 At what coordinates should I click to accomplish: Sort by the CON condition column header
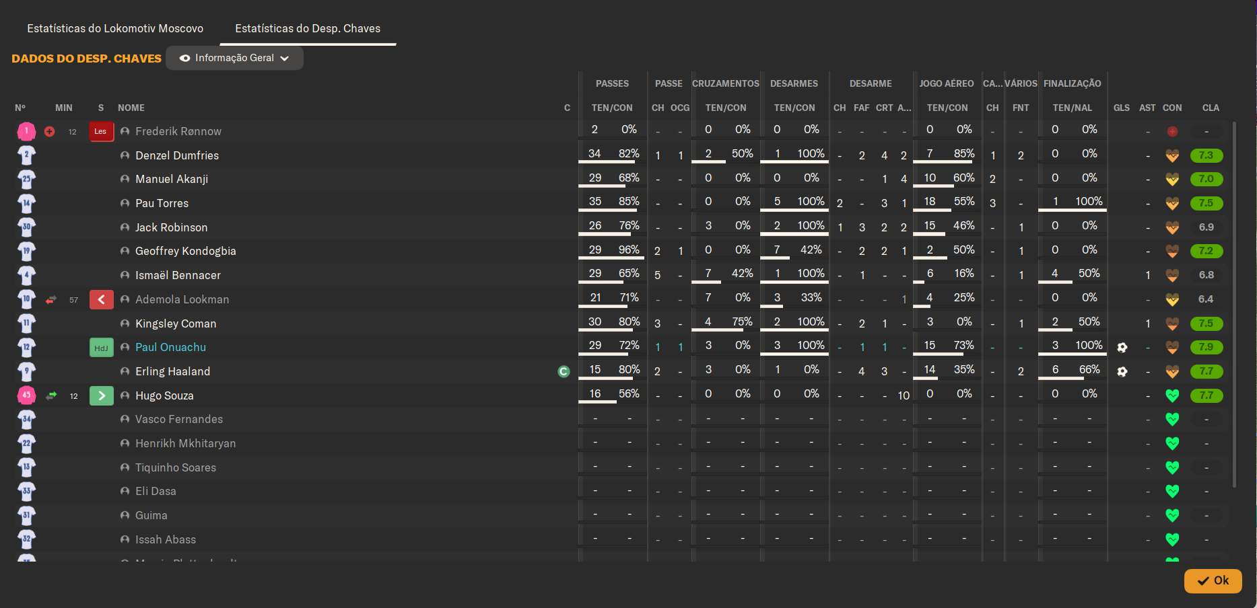pyautogui.click(x=1172, y=108)
